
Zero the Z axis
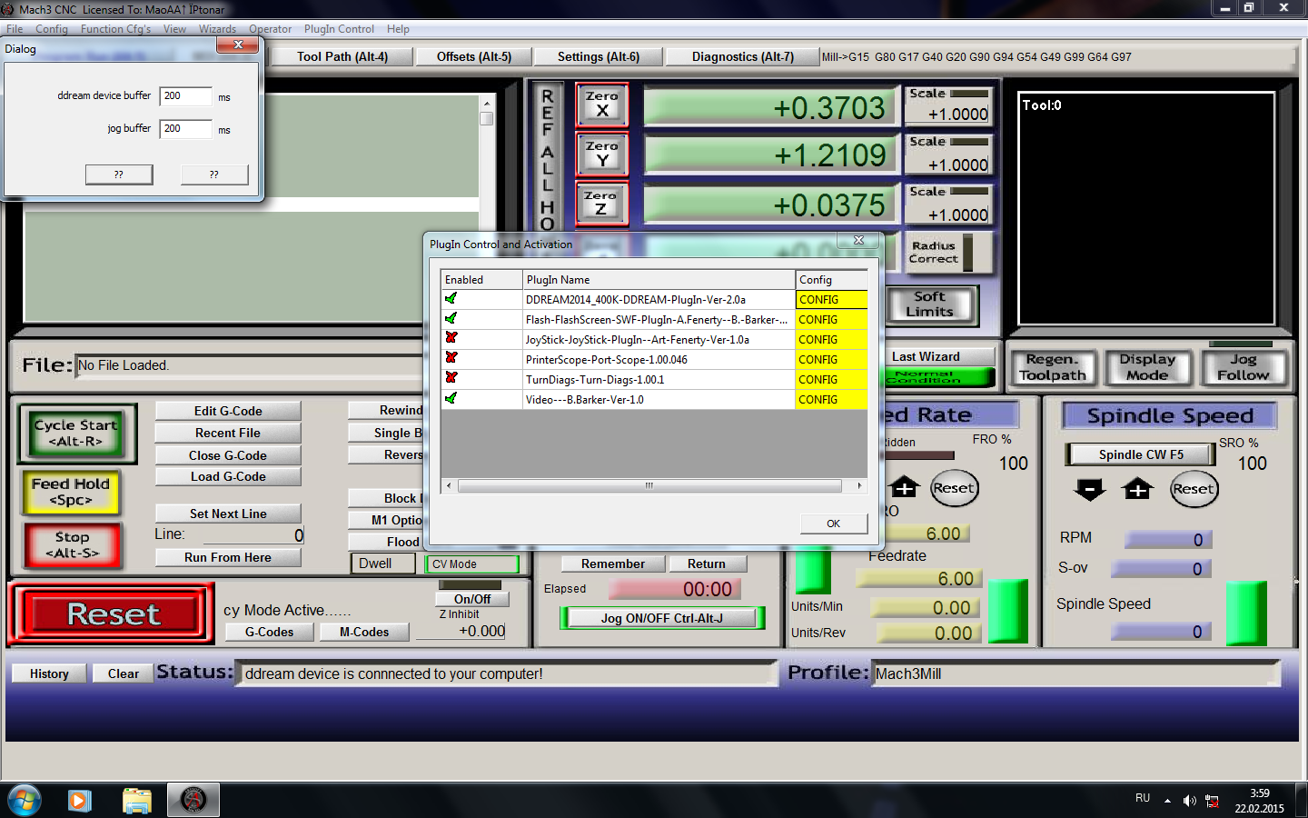(x=601, y=204)
